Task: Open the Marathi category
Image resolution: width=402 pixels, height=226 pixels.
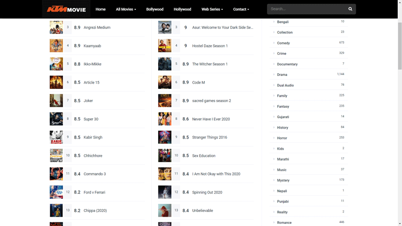Action: pyautogui.click(x=283, y=159)
